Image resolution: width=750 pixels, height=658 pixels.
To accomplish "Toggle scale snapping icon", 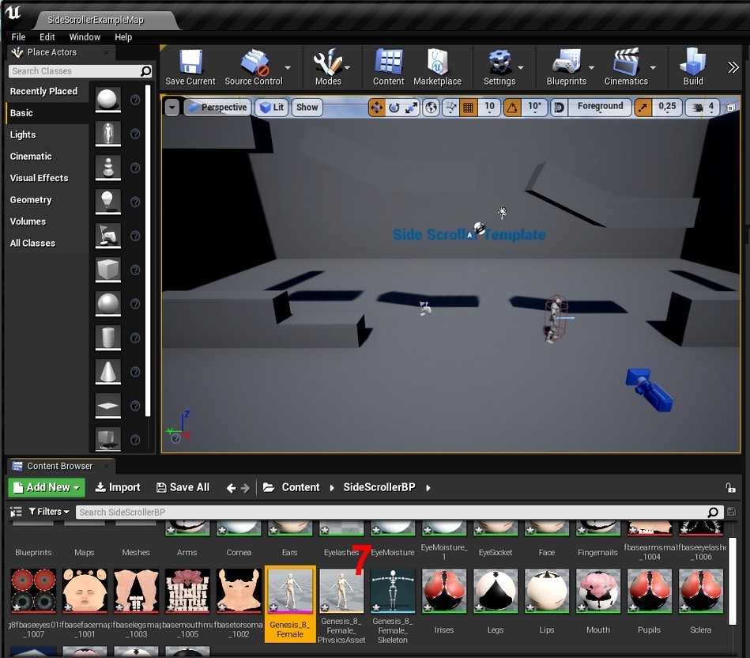I will point(643,108).
